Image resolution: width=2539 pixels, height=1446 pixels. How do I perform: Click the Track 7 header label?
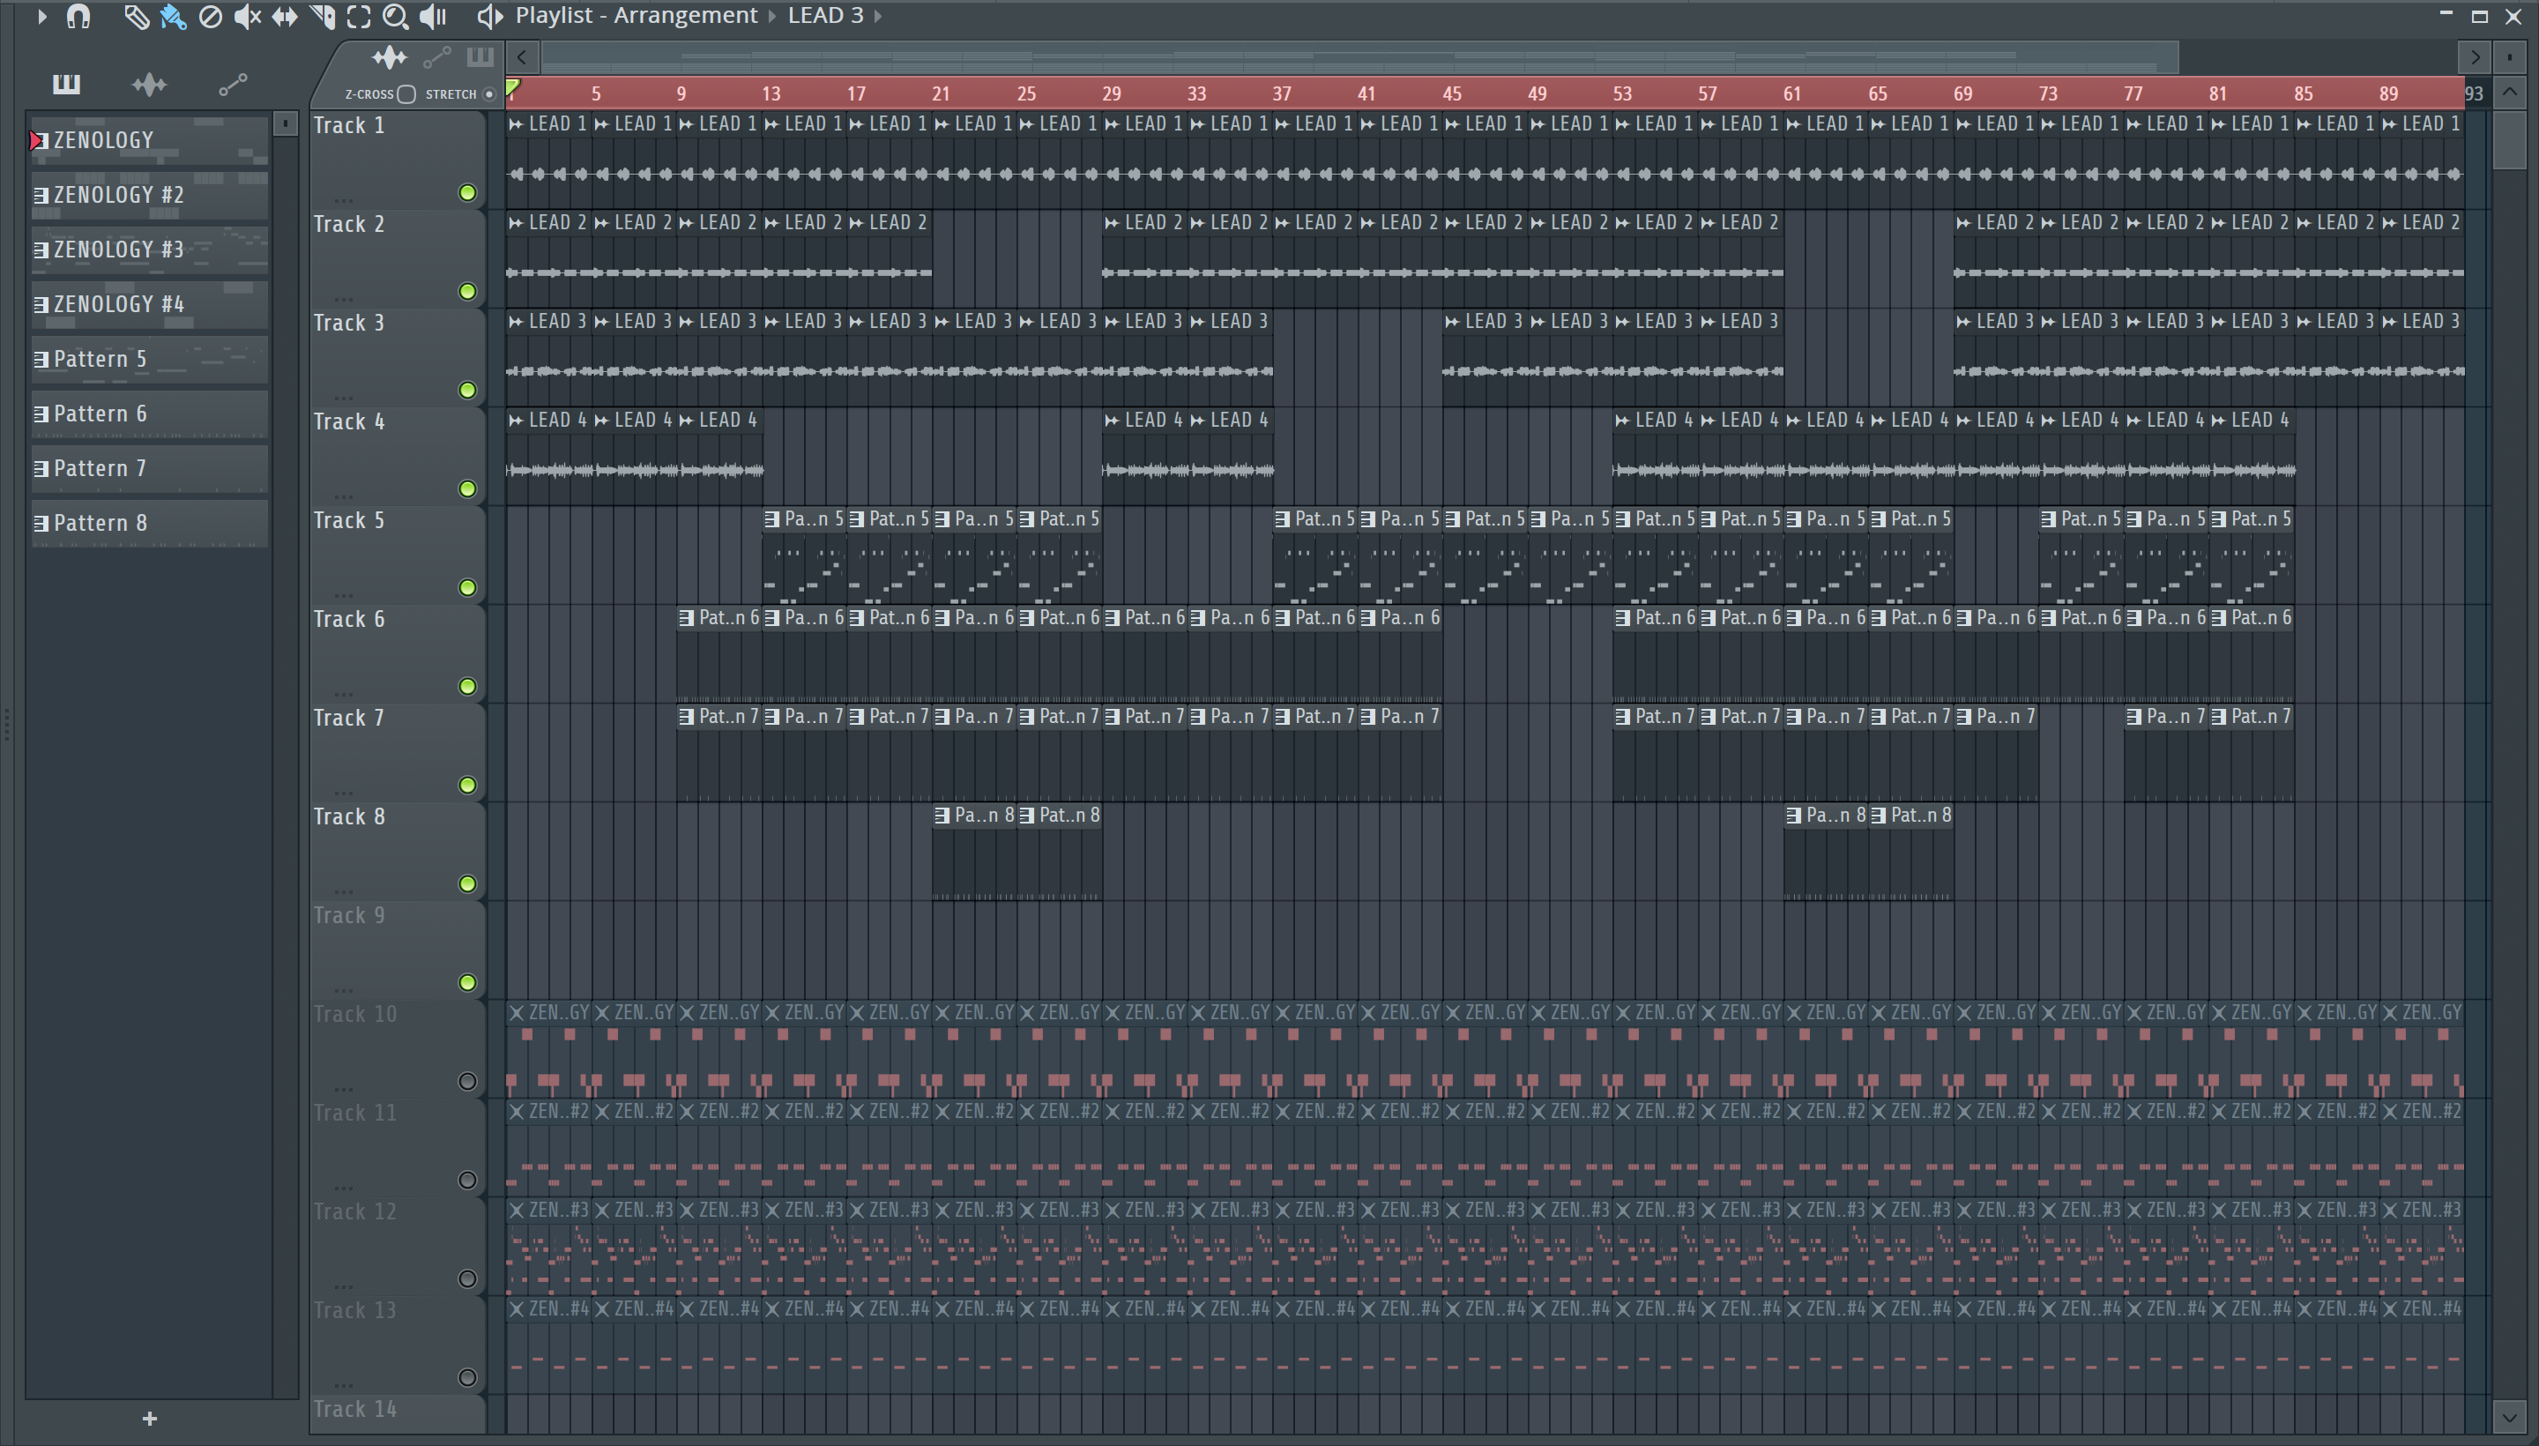(348, 719)
